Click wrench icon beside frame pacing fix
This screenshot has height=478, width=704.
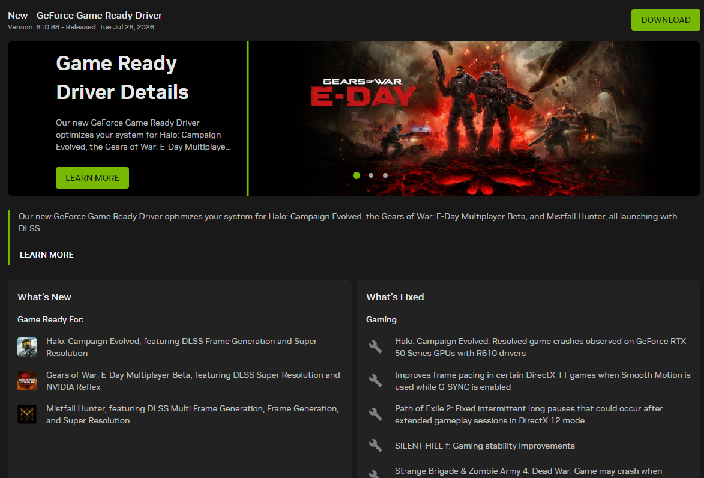[x=375, y=381]
